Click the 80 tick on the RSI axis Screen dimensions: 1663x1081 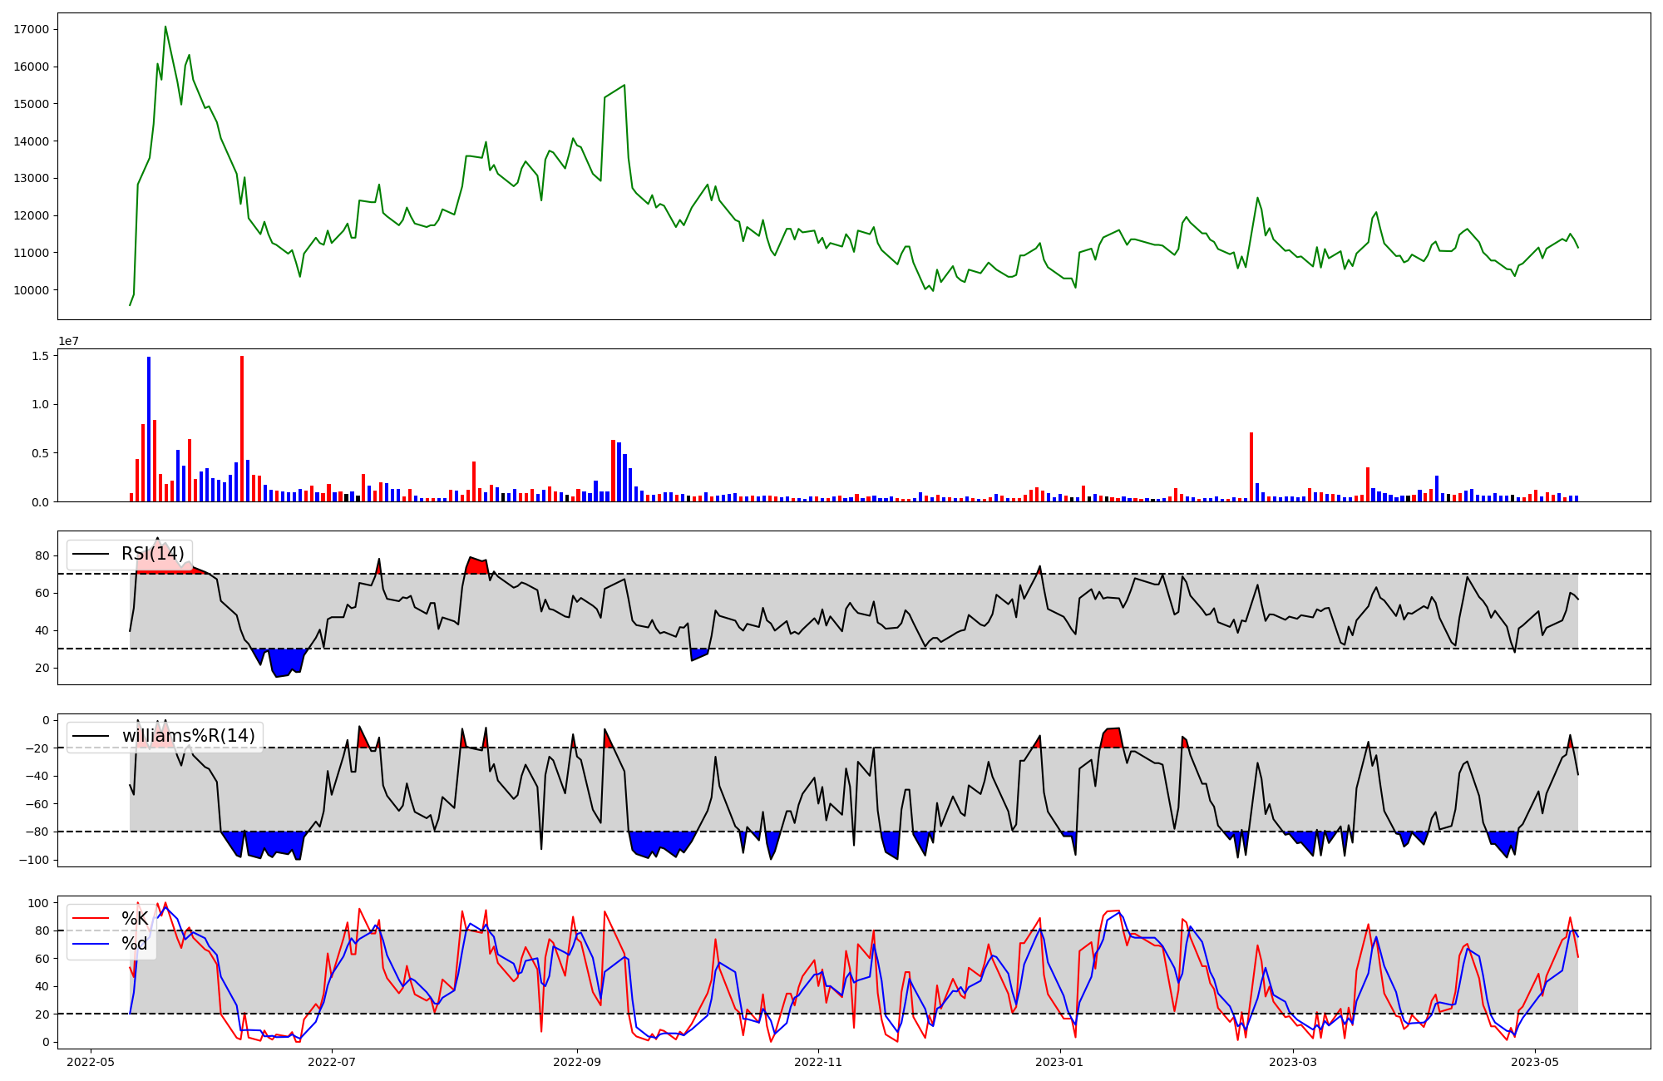42,555
